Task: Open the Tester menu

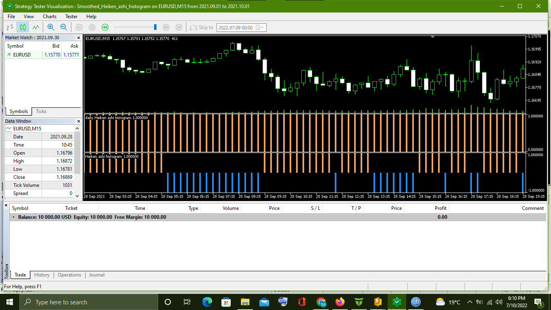Action: pos(71,17)
